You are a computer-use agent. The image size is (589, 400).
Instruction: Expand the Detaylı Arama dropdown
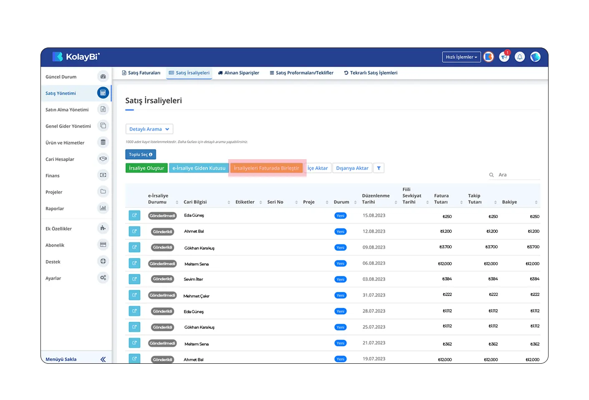point(149,129)
